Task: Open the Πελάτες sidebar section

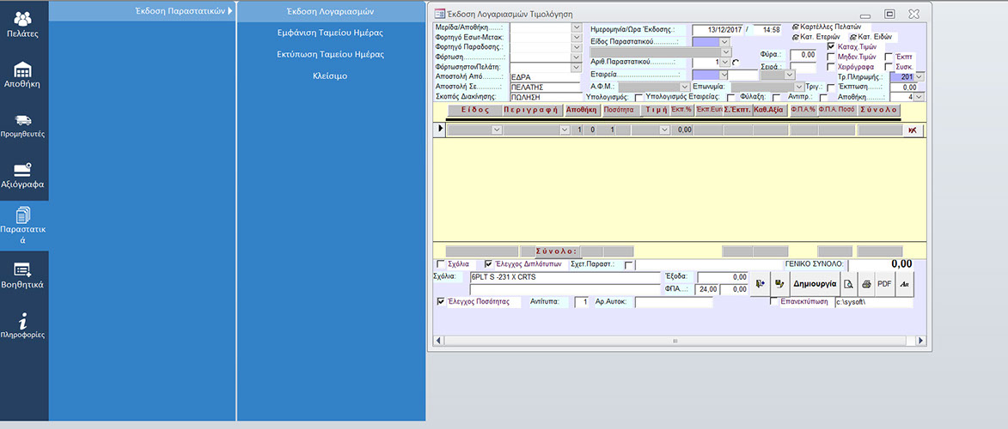Action: point(24,24)
